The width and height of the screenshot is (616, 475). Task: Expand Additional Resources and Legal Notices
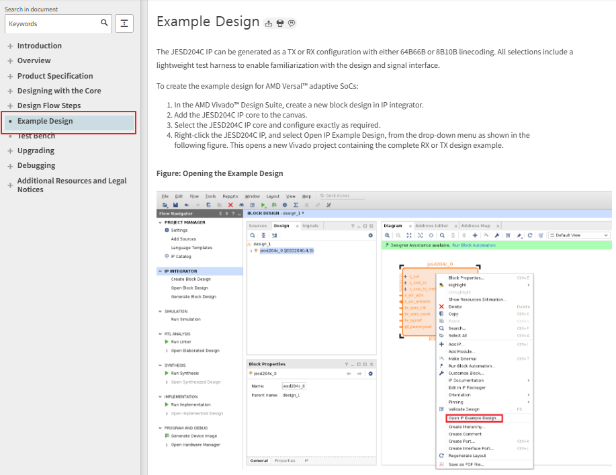[x=10, y=185]
